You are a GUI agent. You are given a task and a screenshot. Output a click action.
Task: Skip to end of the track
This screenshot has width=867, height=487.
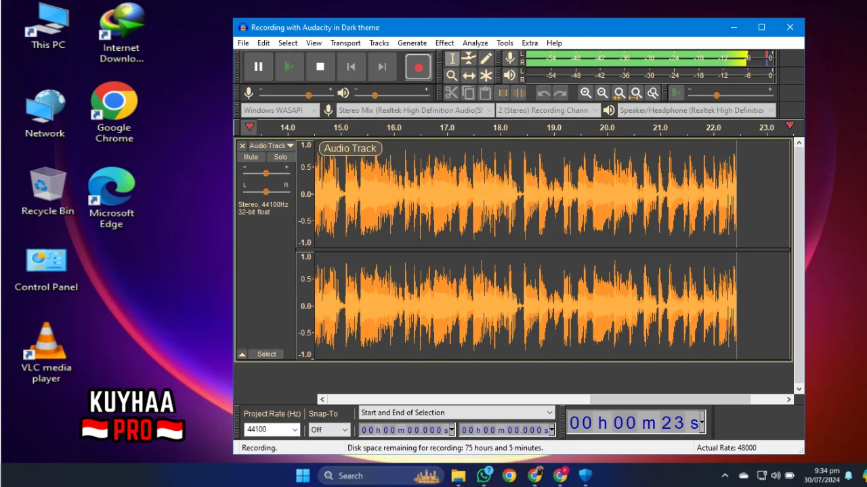pyautogui.click(x=382, y=67)
